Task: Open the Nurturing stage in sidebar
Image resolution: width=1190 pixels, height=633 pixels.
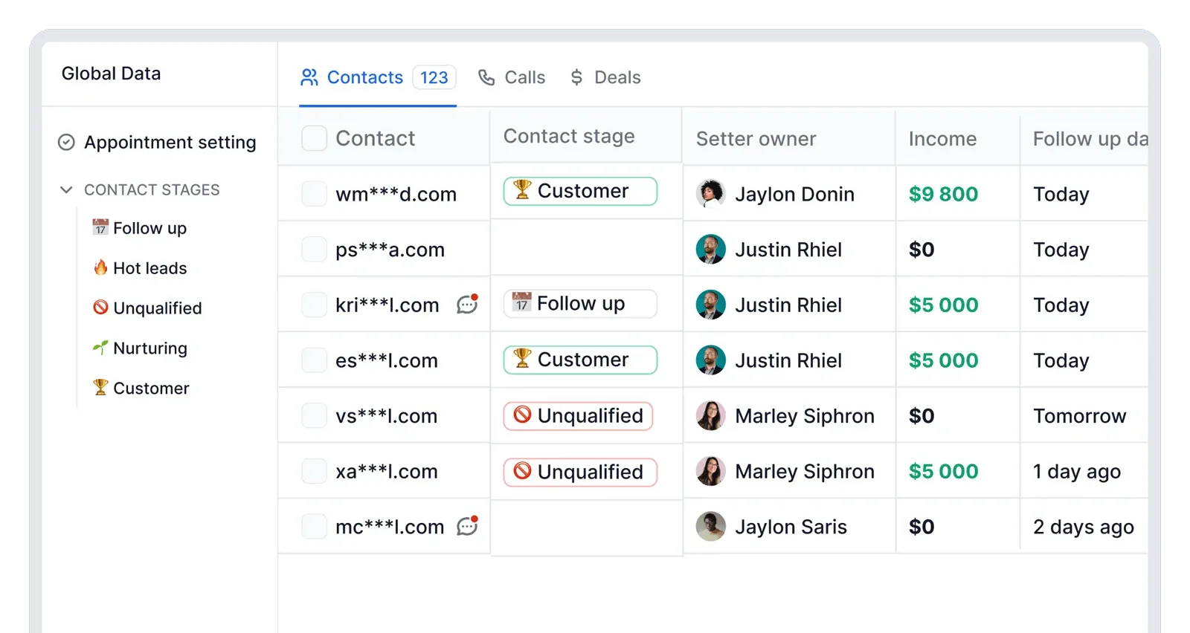Action: click(140, 348)
